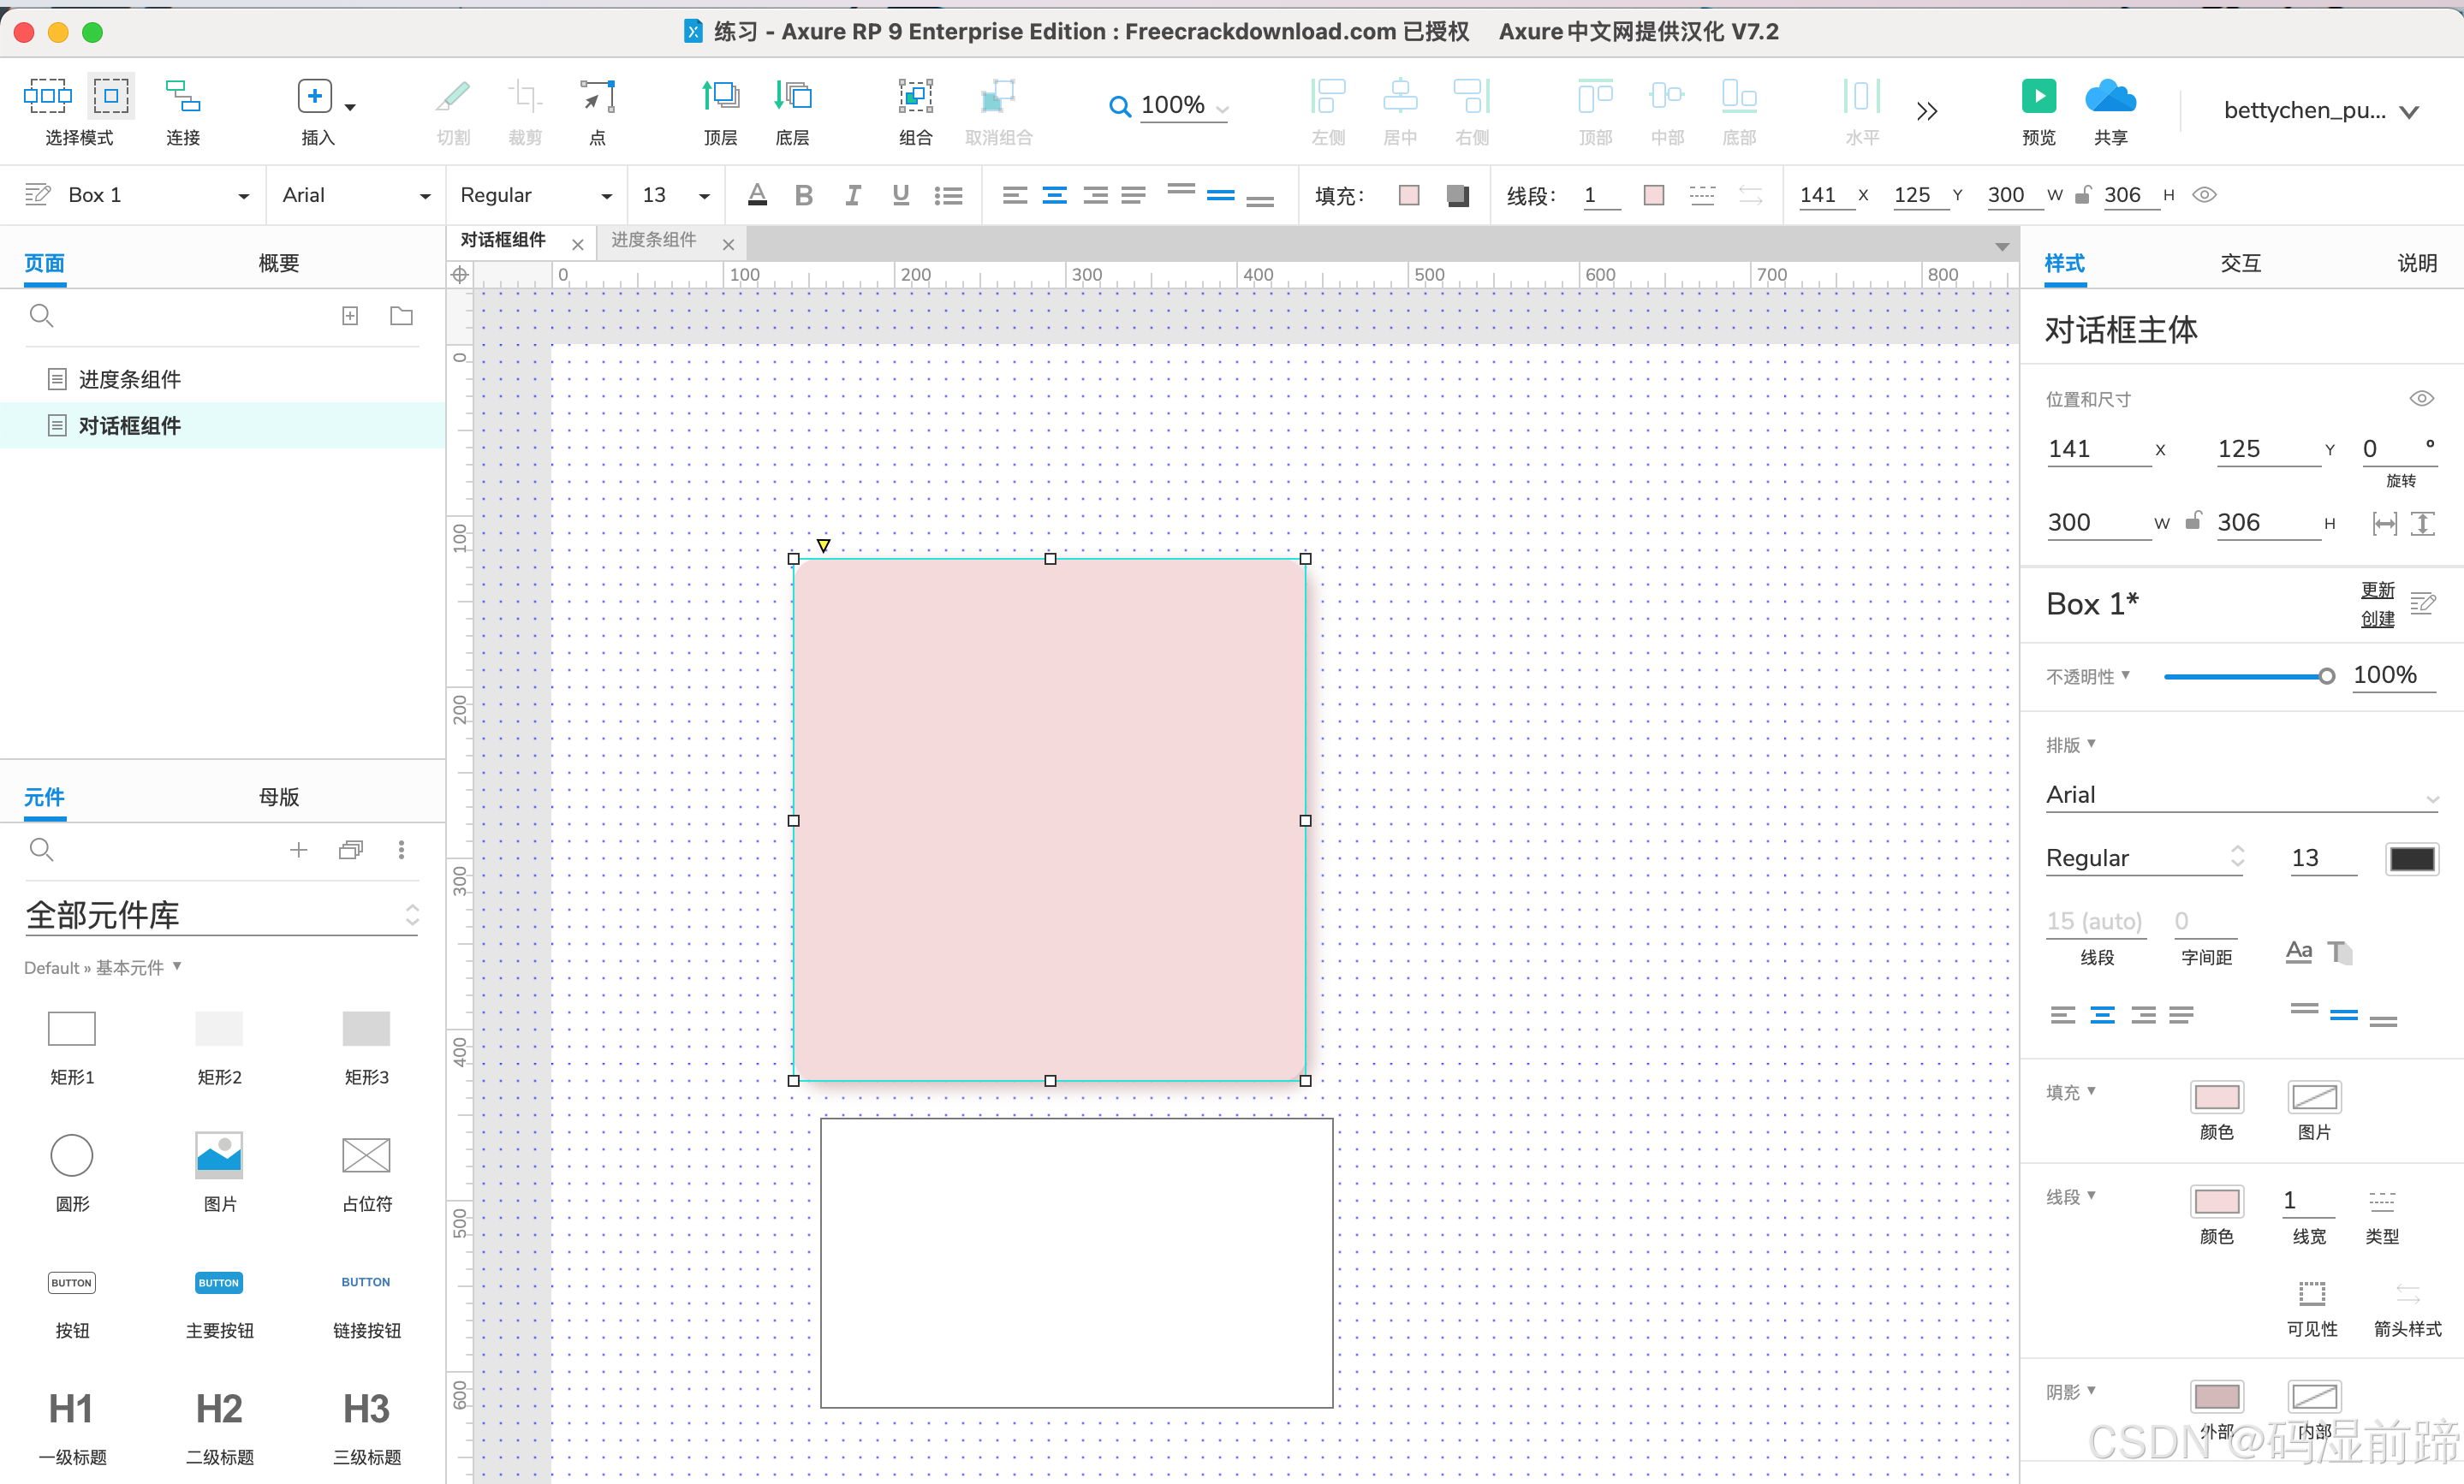Screen dimensions: 2464x1484
Task: Toggle Italic formatting
Action: (x=852, y=195)
